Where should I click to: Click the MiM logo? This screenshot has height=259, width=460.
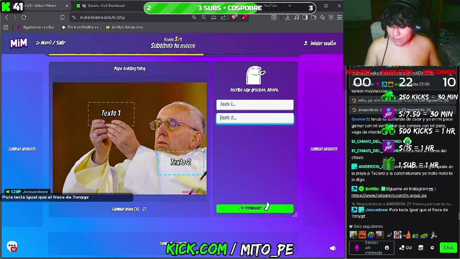tap(19, 43)
